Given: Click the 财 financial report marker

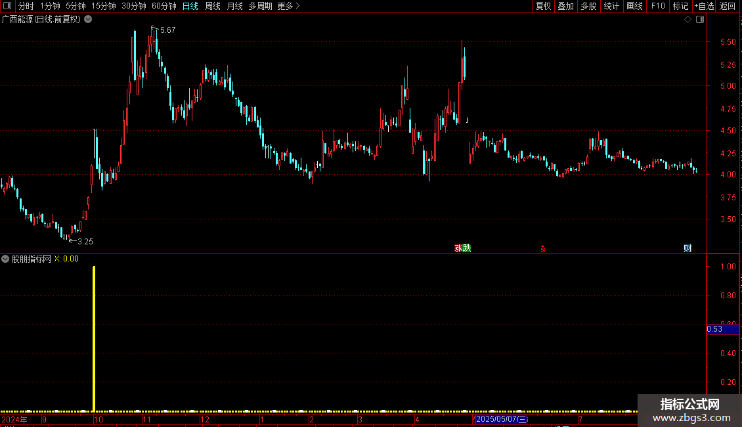Looking at the screenshot, I should coord(687,248).
